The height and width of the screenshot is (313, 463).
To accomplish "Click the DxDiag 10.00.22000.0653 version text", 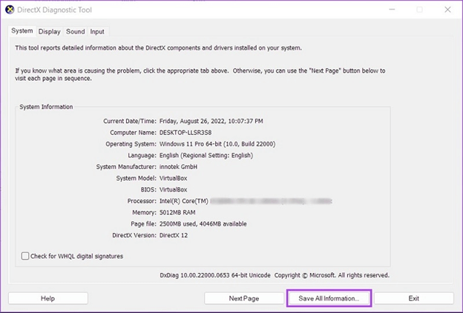I will coord(215,275).
